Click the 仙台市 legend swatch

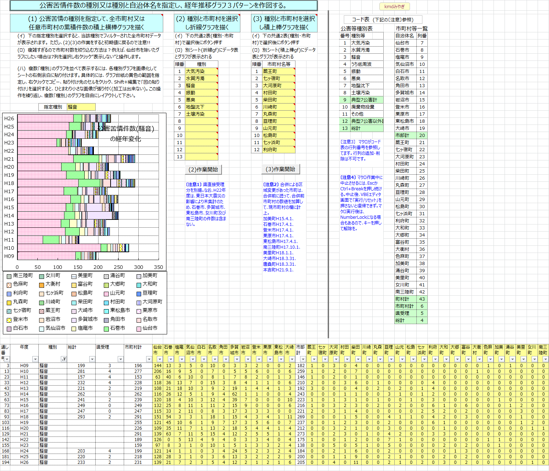tap(139, 329)
